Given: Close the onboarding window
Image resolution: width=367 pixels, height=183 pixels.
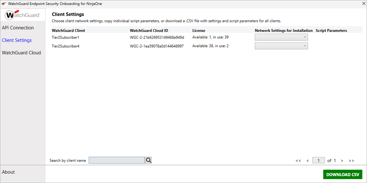Looking at the screenshot, I should click(x=363, y=4).
